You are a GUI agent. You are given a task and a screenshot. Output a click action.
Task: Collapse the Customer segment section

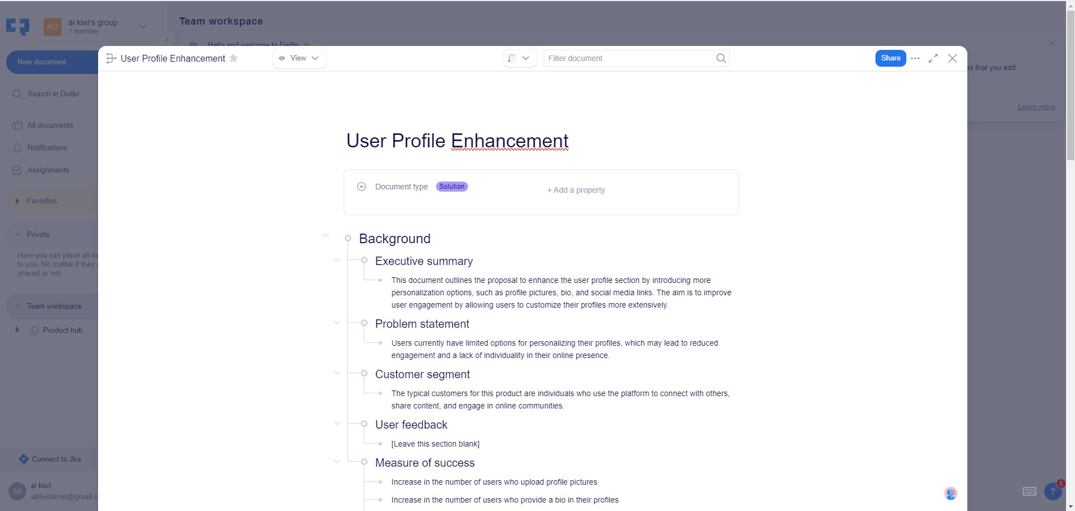pyautogui.click(x=337, y=373)
